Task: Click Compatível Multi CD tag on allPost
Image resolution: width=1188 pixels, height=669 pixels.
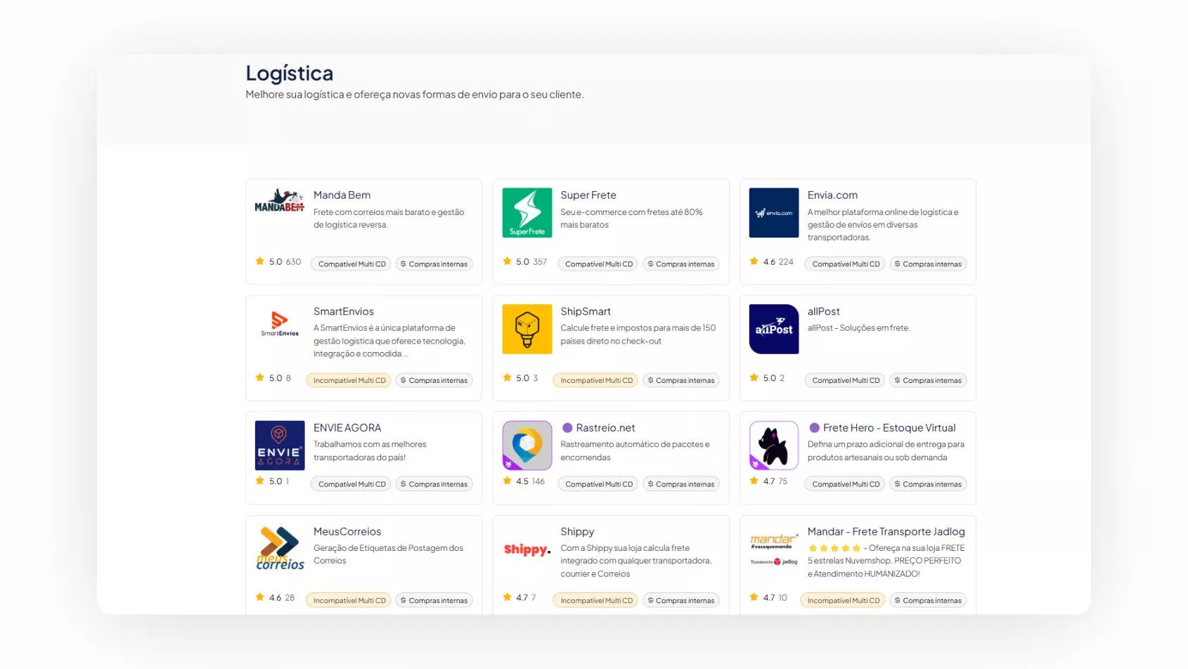Action: click(846, 380)
